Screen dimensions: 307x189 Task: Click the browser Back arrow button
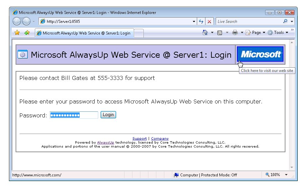17,21
